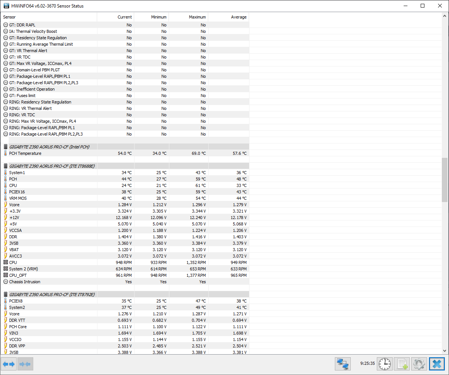Screen dimensions: 449x375
Task: Click the fan icon beside System 2 (VRM)
Action: (x=5, y=269)
